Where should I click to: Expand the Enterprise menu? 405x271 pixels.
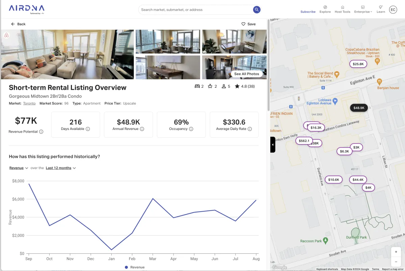363,9
